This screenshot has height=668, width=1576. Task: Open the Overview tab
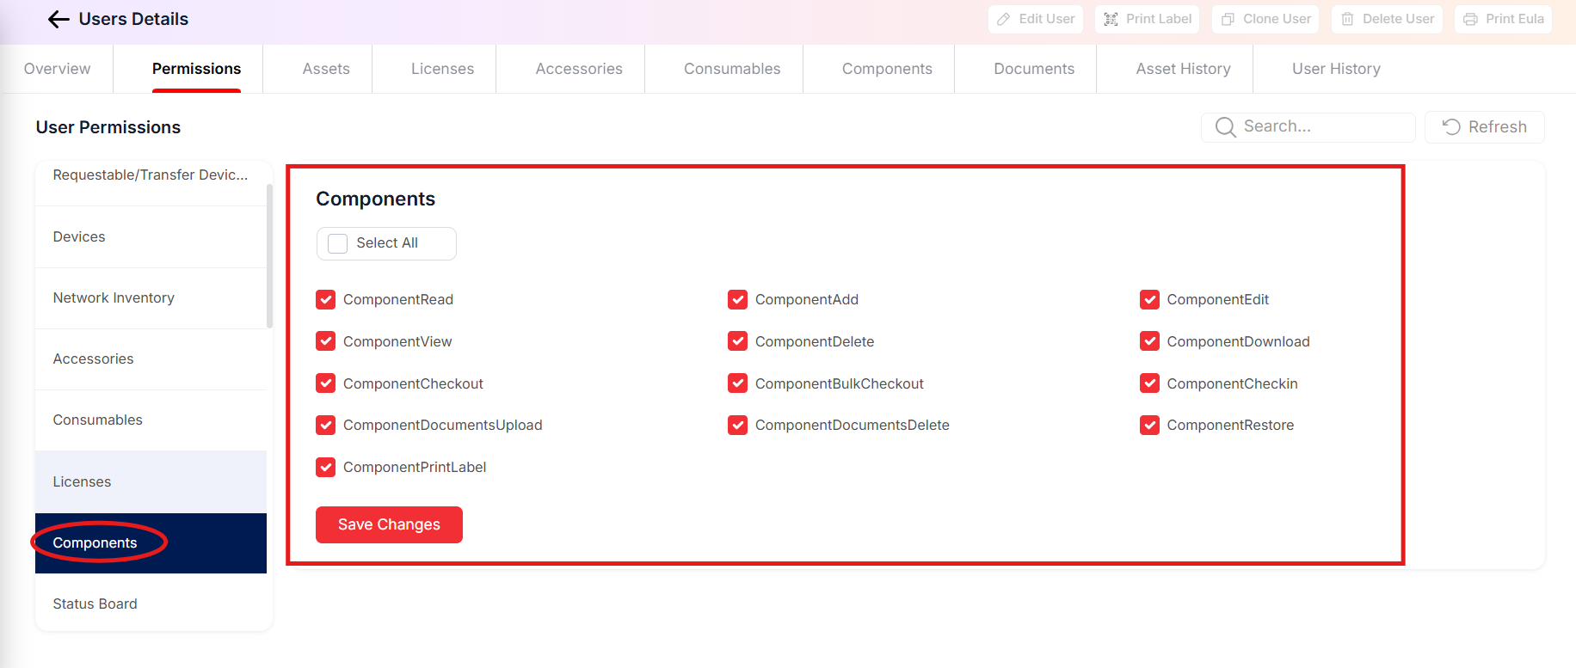[57, 69]
